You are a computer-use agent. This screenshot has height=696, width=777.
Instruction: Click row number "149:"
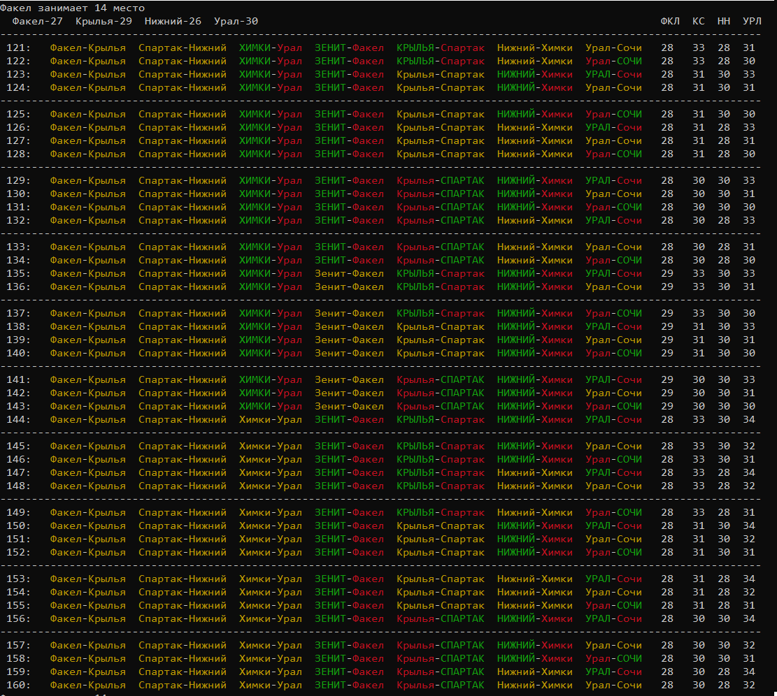point(18,512)
